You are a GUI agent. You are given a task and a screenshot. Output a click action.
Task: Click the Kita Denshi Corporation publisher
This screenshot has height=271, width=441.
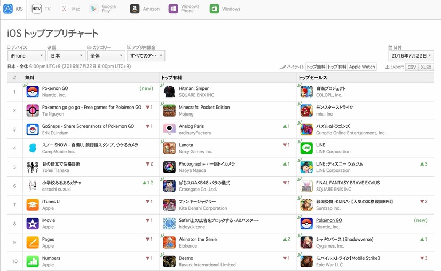[203, 208]
